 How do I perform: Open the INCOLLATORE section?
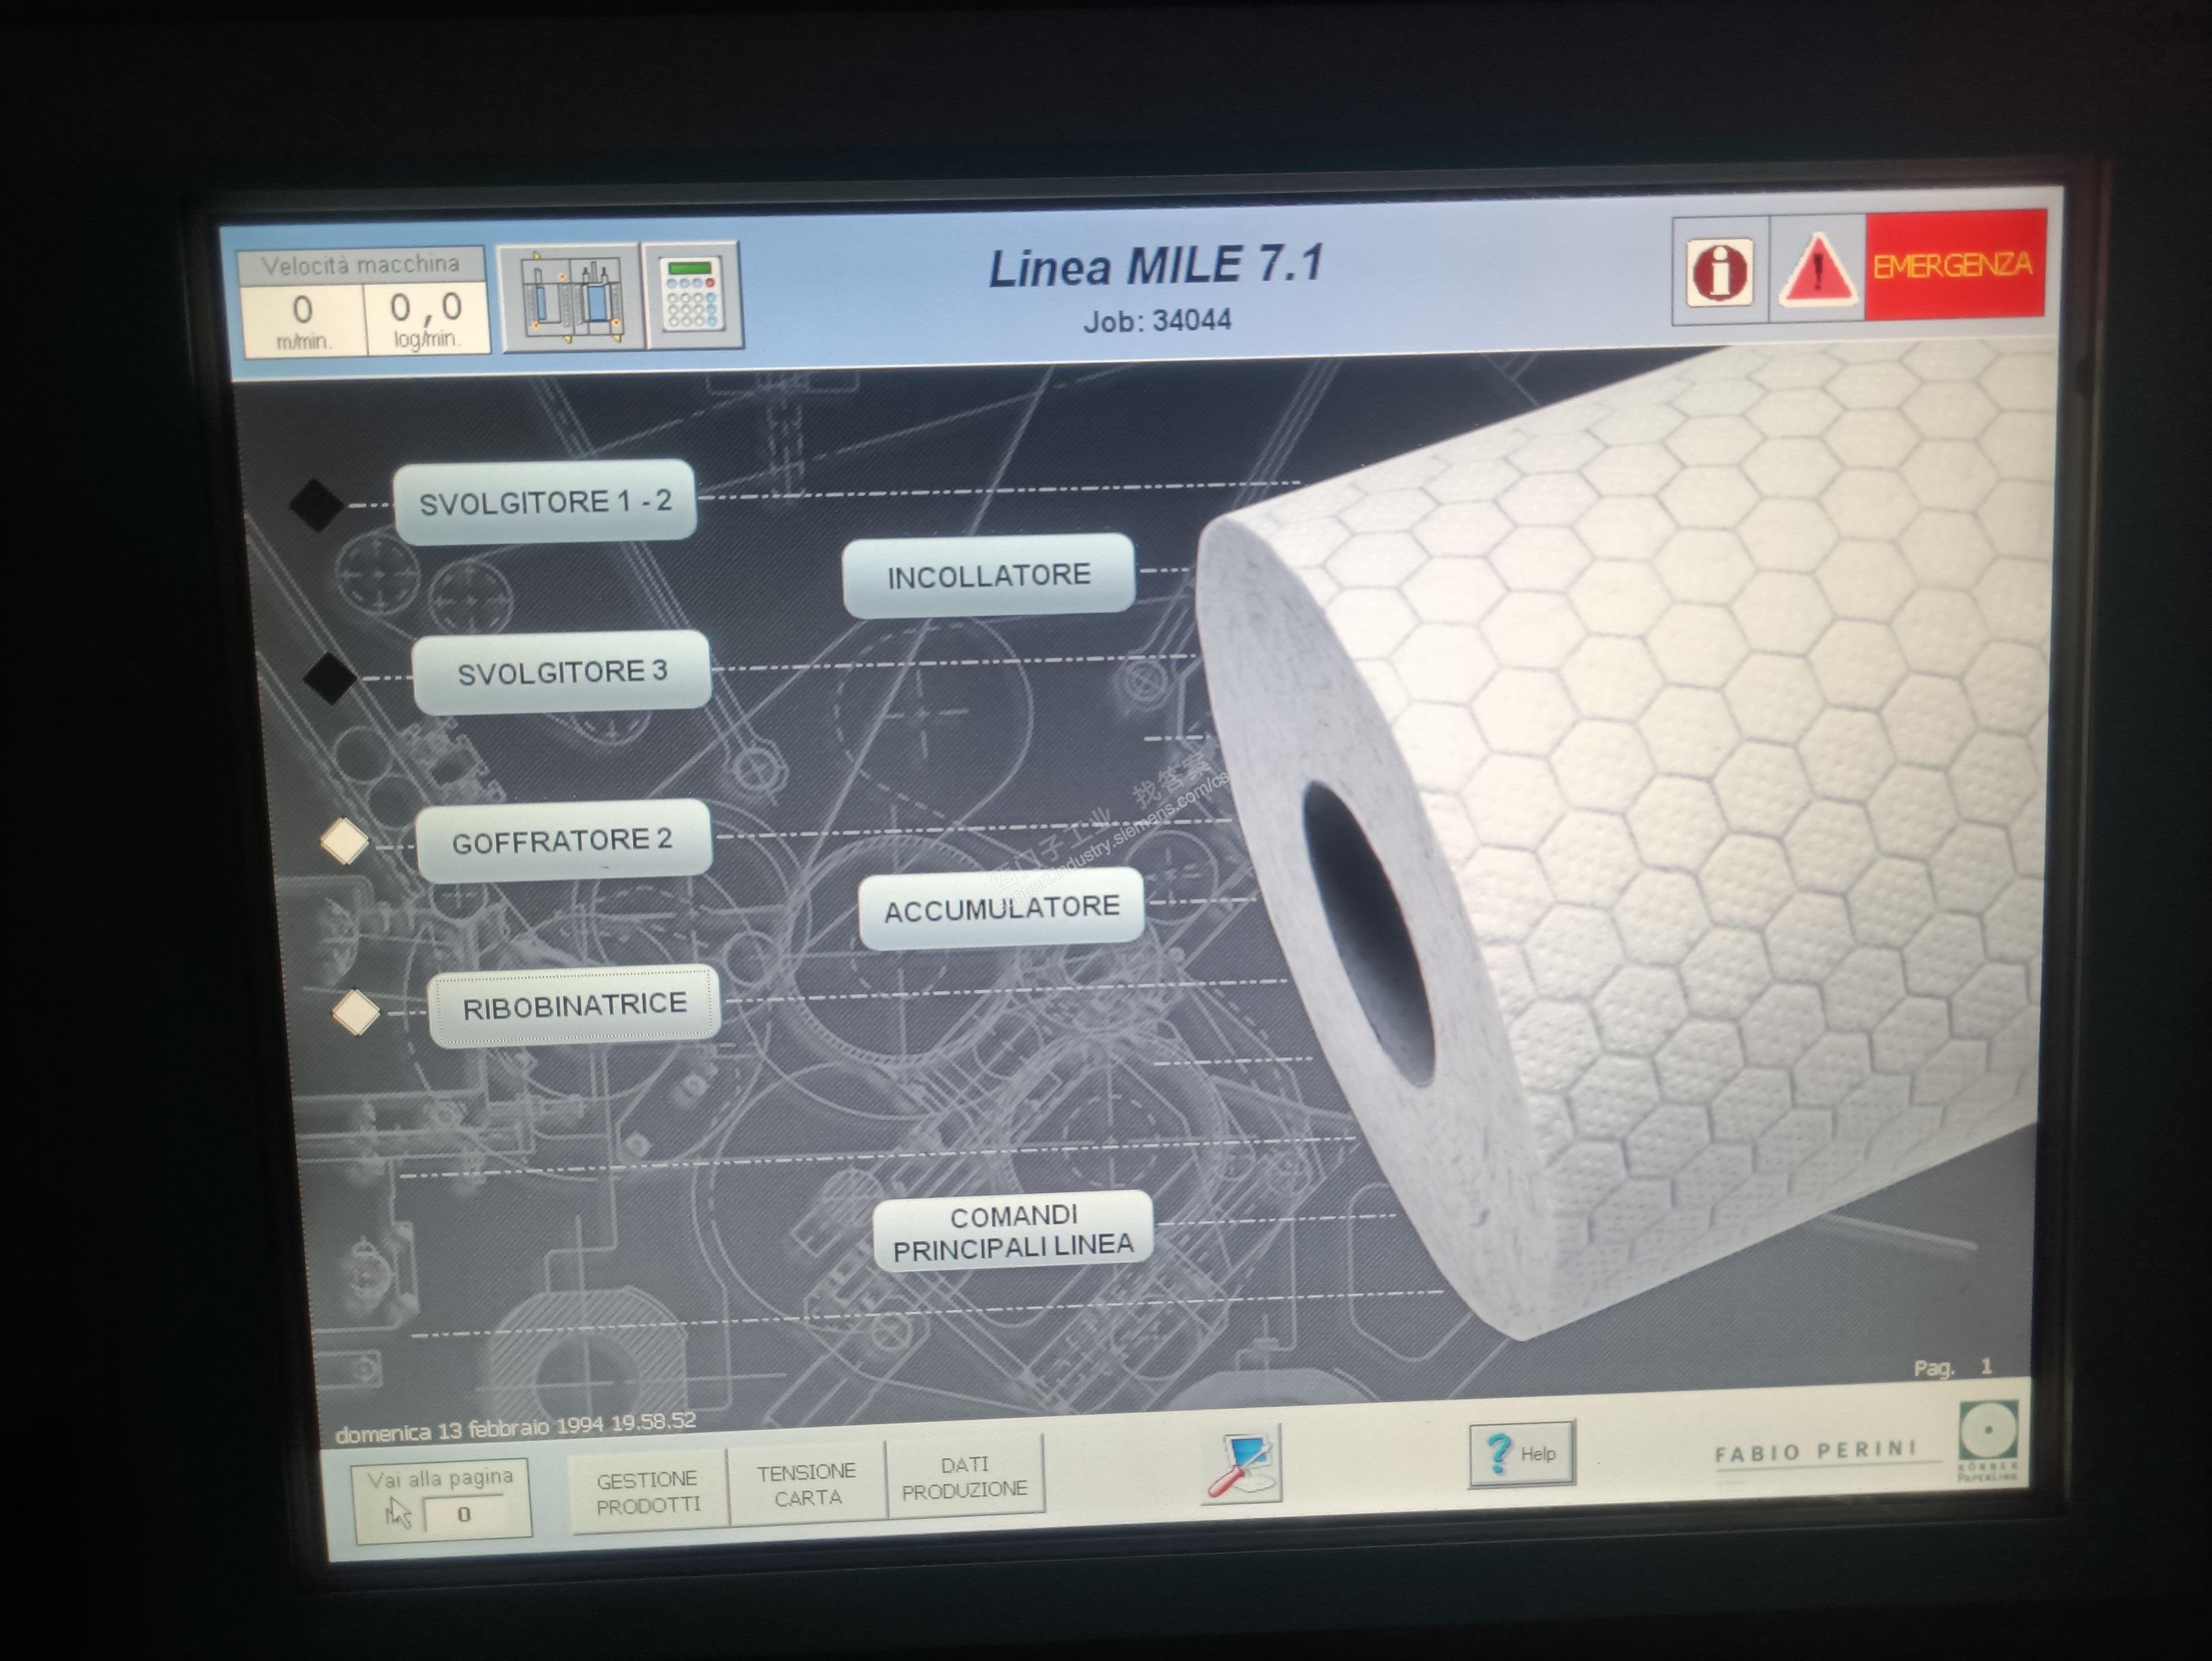click(x=988, y=576)
